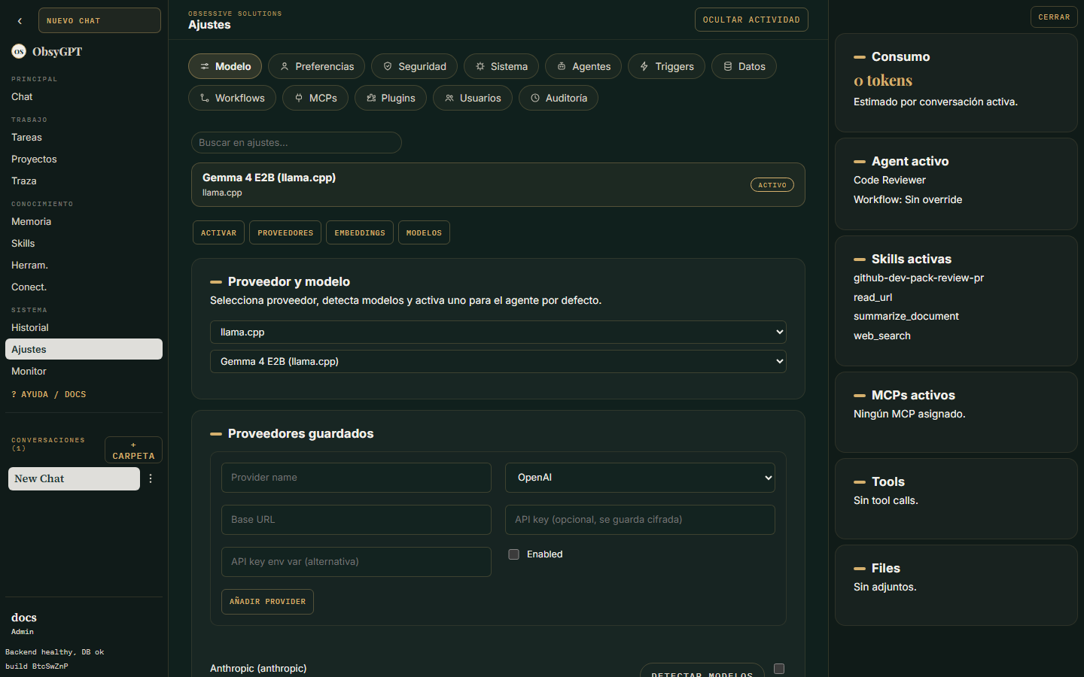Open the Preferencias settings tab
The image size is (1084, 677).
click(x=316, y=66)
